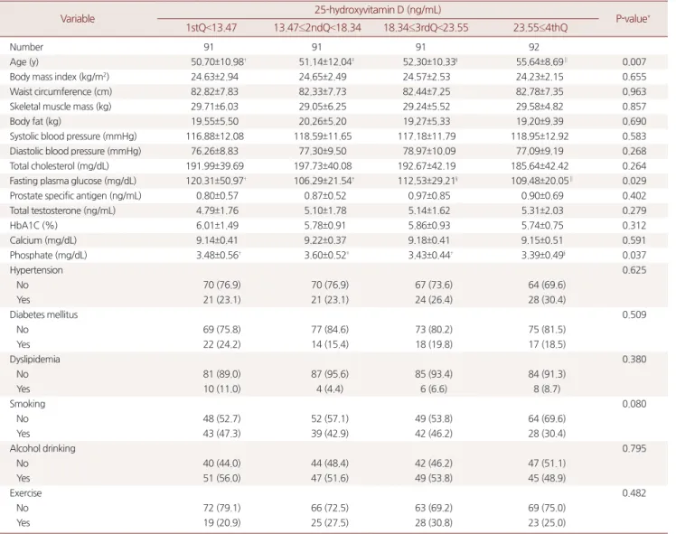Select the 'Alcohol drinking' section label
This screenshot has width=676, height=534.
(42, 449)
